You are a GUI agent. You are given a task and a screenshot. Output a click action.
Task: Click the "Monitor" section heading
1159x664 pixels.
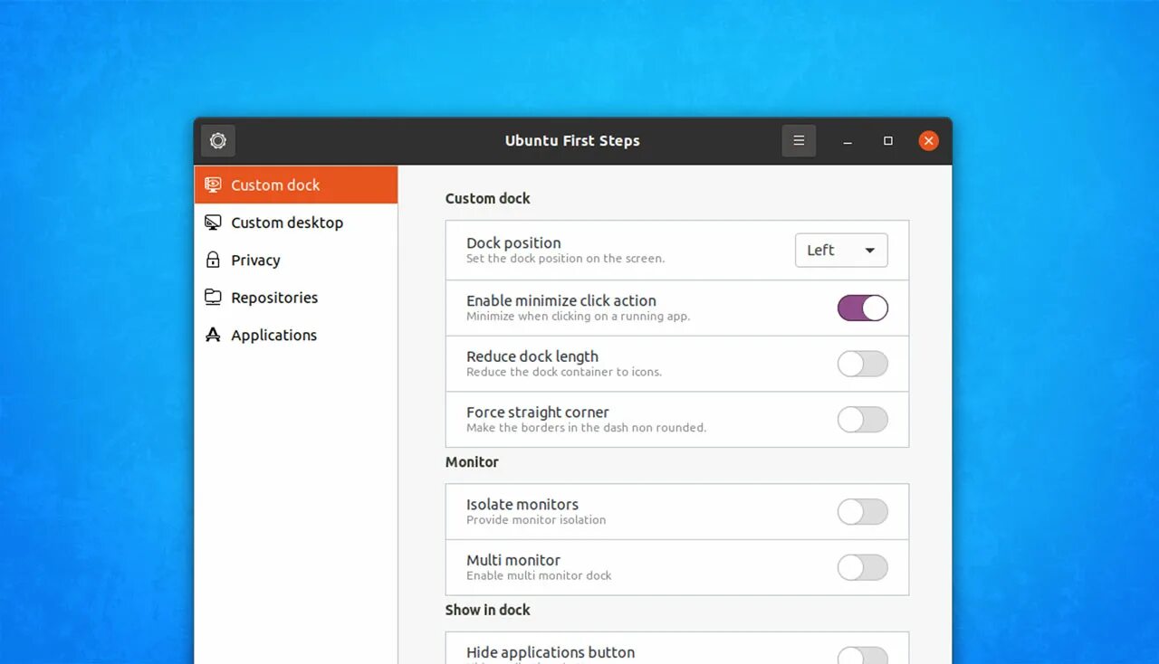pos(472,462)
